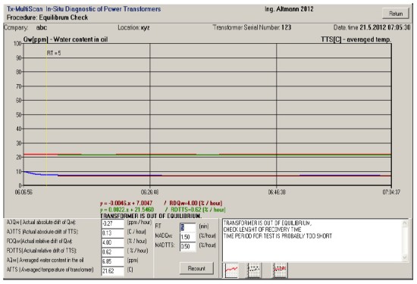Select the combined line and points chart icon
This screenshot has width=417, height=284.
280,270
